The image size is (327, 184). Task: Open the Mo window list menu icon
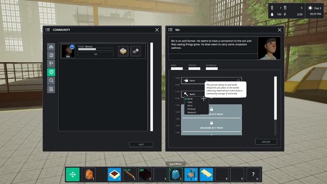tap(170, 30)
